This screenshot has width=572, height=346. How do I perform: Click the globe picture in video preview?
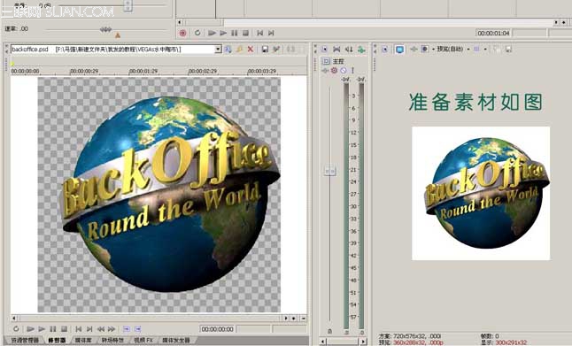[x=481, y=193]
